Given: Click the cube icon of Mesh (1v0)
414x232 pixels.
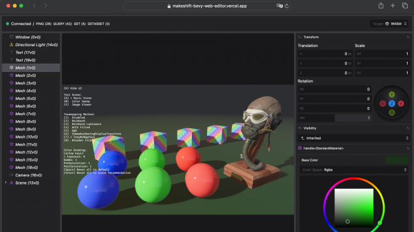Looking at the screenshot, I should point(11,68).
